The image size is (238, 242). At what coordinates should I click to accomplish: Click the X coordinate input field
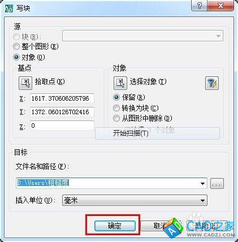(62, 98)
